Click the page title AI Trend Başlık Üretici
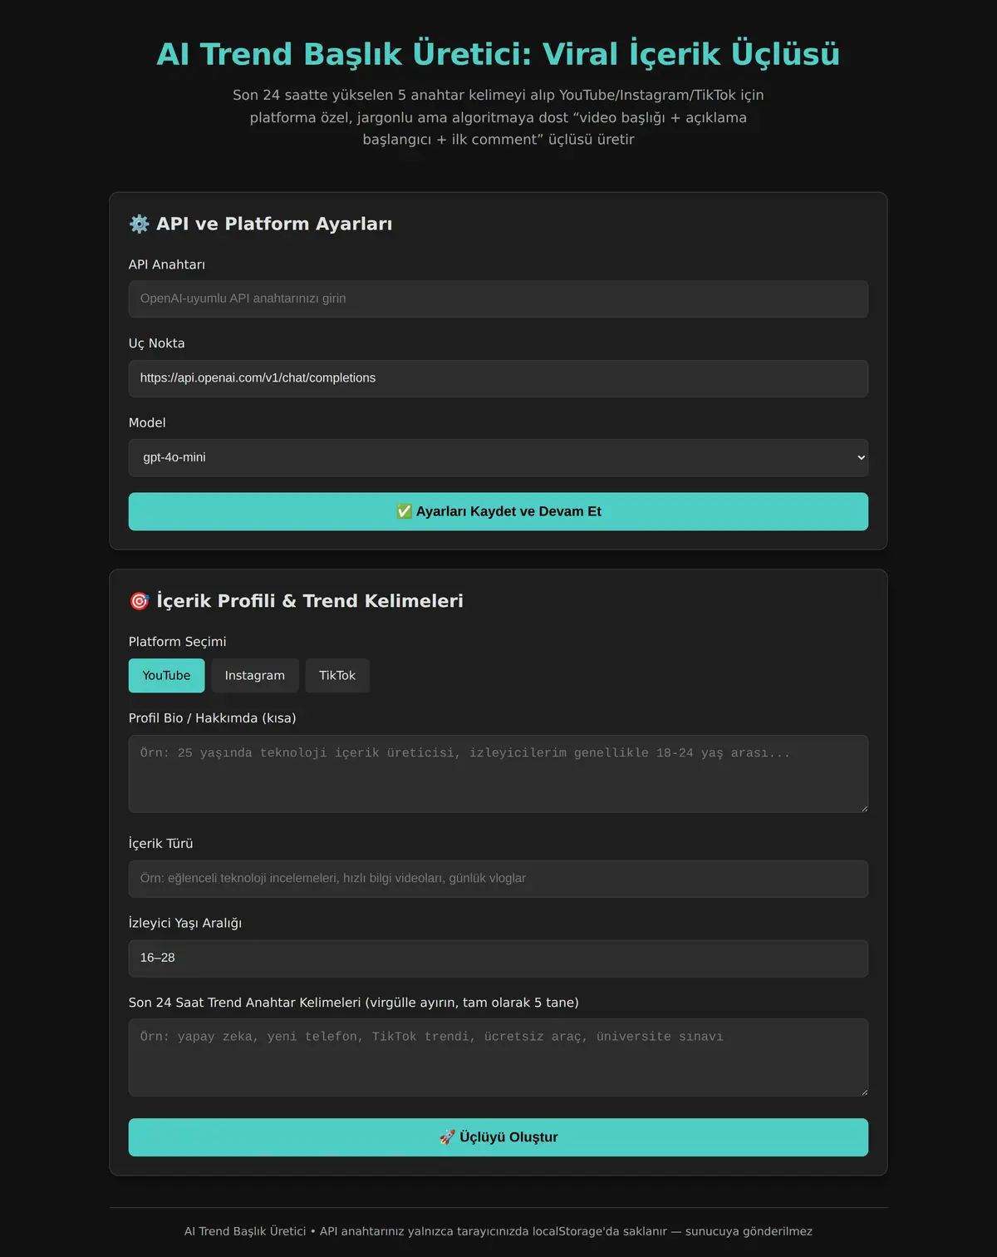 [x=498, y=54]
